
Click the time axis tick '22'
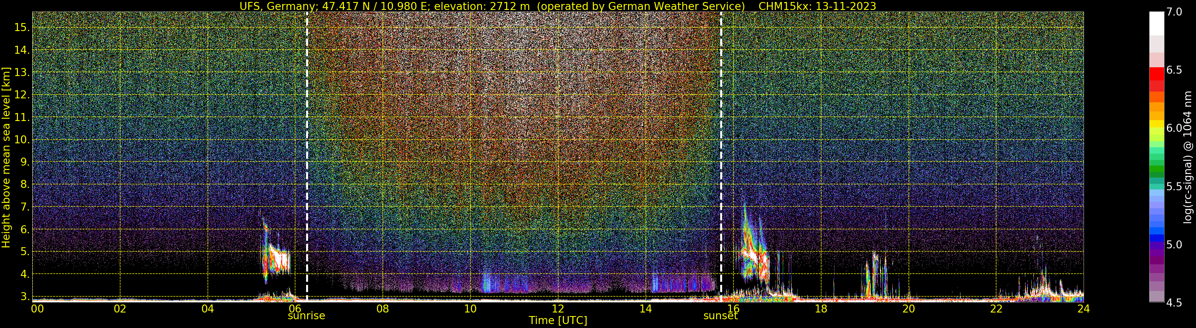(996, 308)
